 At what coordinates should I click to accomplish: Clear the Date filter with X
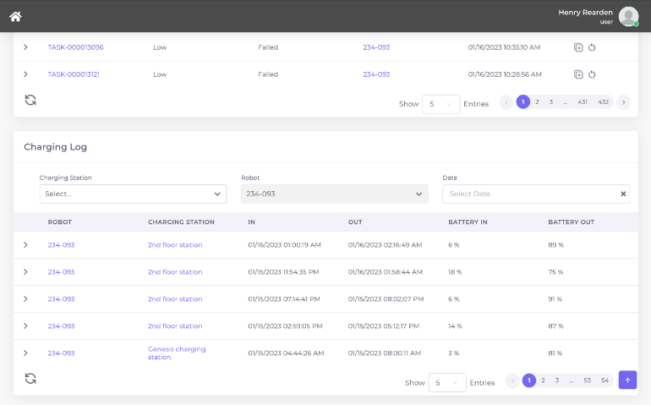(x=623, y=194)
